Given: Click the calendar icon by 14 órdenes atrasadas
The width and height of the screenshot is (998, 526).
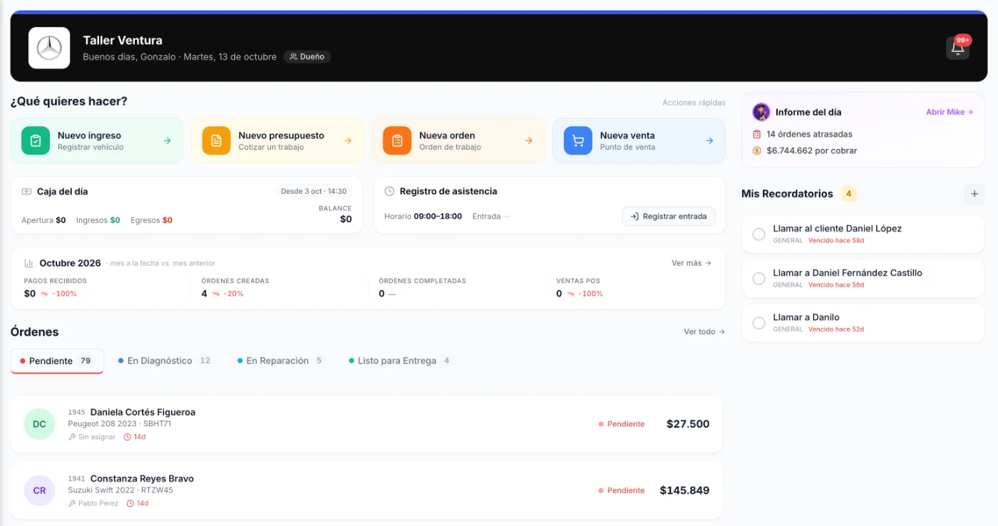Looking at the screenshot, I should click(757, 134).
